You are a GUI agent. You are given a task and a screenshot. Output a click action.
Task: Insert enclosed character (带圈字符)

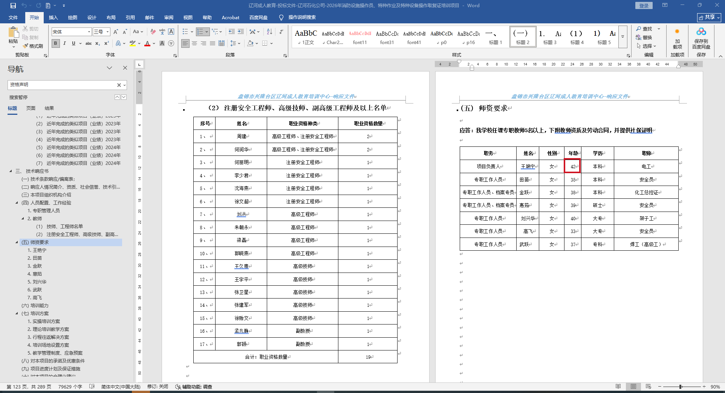(x=171, y=43)
